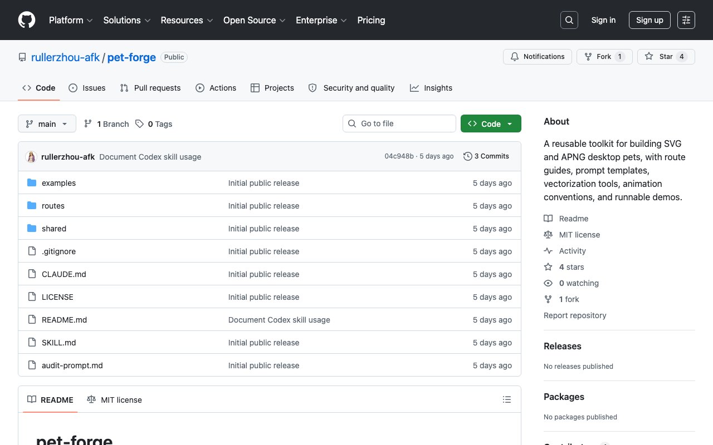Click the Readme book icon in About
This screenshot has width=713, height=445.
pyautogui.click(x=548, y=219)
